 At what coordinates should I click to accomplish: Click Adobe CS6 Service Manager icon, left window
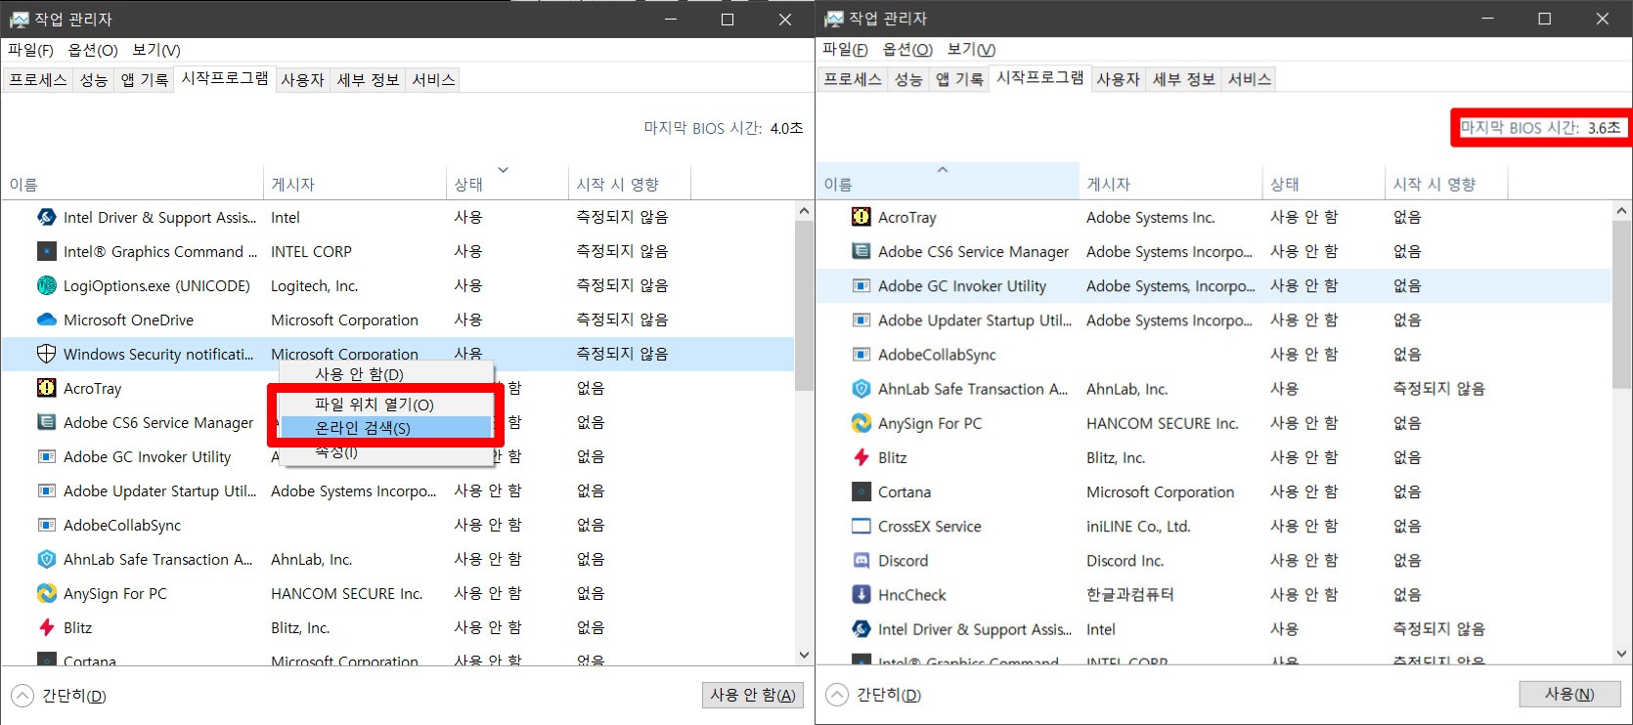(46, 422)
